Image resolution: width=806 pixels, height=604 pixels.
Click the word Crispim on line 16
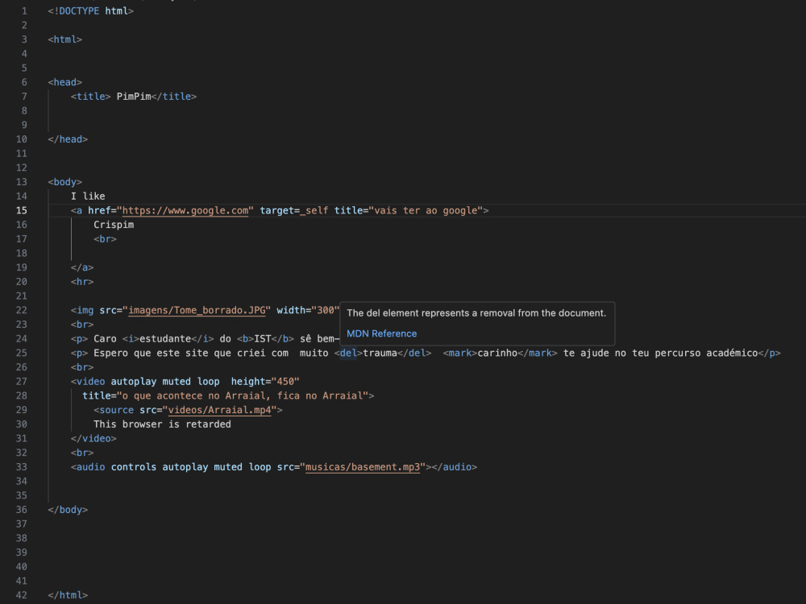[114, 225]
